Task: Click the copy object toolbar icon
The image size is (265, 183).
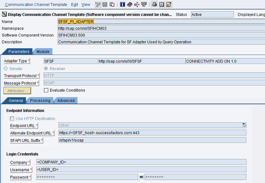Action: (x=112, y=5)
